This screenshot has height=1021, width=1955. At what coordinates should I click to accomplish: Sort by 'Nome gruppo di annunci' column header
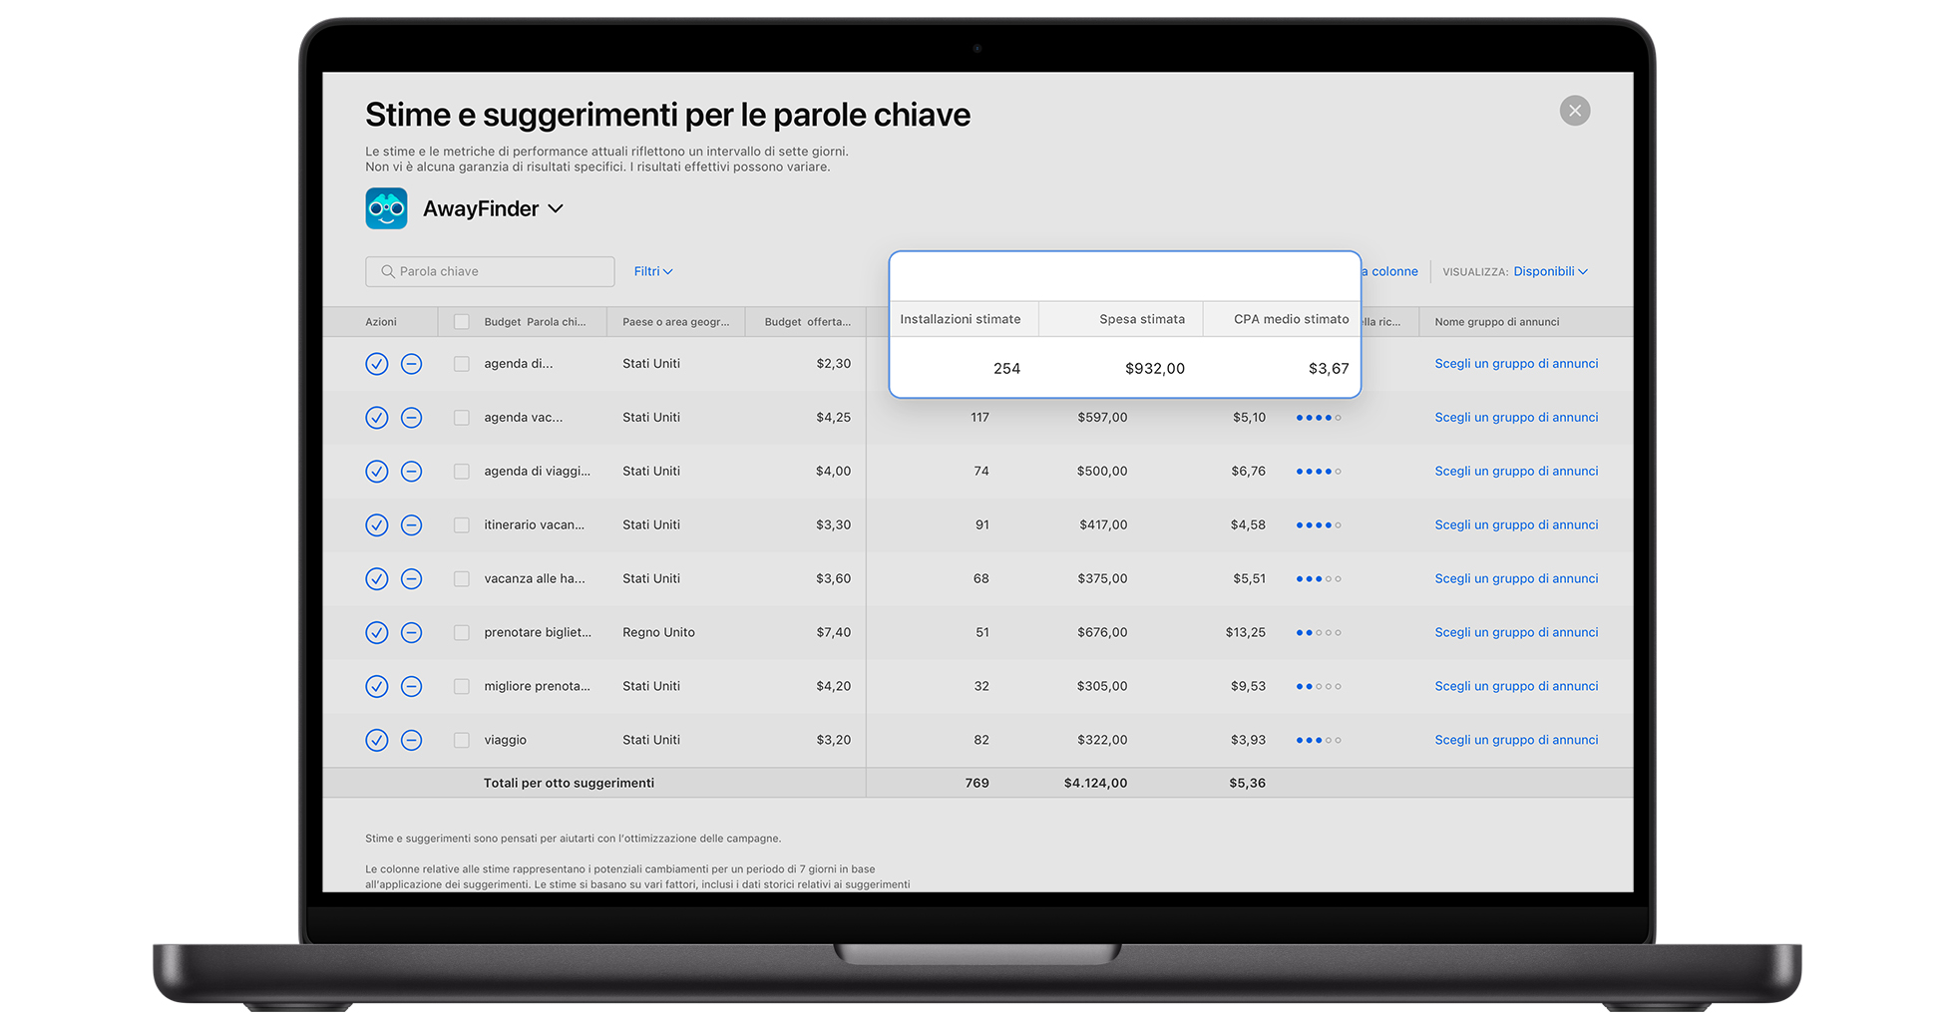[1496, 322]
